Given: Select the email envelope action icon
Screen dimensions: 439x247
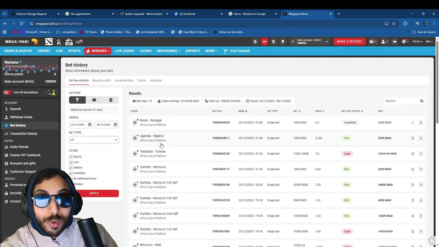Looking at the screenshot, I should point(94,100).
